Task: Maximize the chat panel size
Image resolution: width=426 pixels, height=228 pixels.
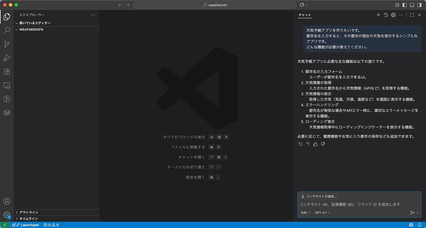Action: (x=412, y=15)
